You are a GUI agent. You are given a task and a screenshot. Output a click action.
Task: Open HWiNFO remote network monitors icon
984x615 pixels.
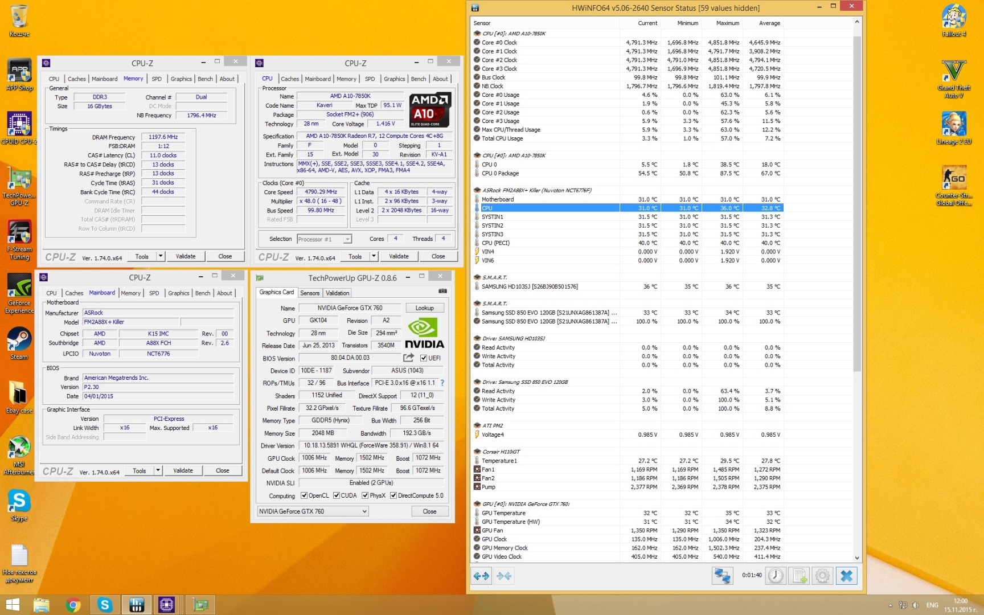click(x=722, y=576)
